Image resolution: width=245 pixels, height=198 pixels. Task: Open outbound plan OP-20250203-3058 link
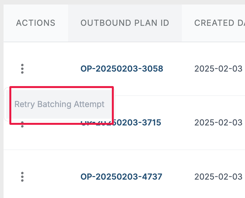point(122,69)
